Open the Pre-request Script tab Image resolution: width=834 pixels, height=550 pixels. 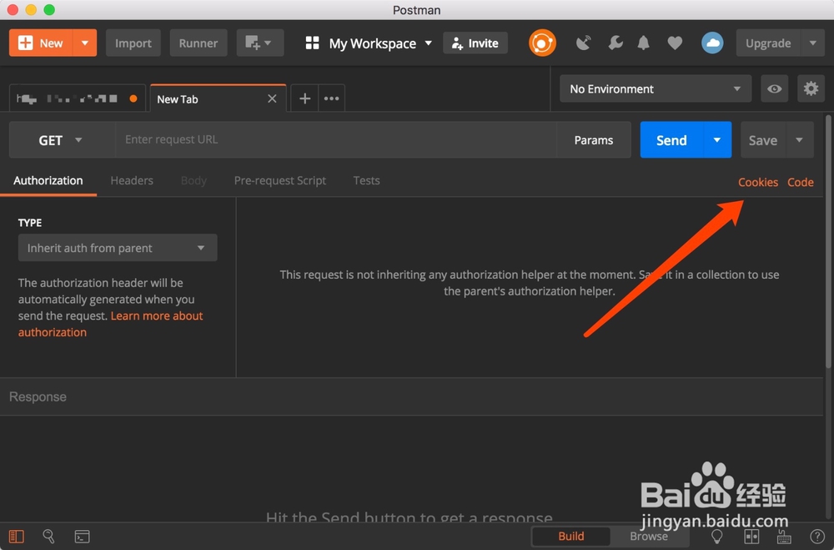click(279, 180)
